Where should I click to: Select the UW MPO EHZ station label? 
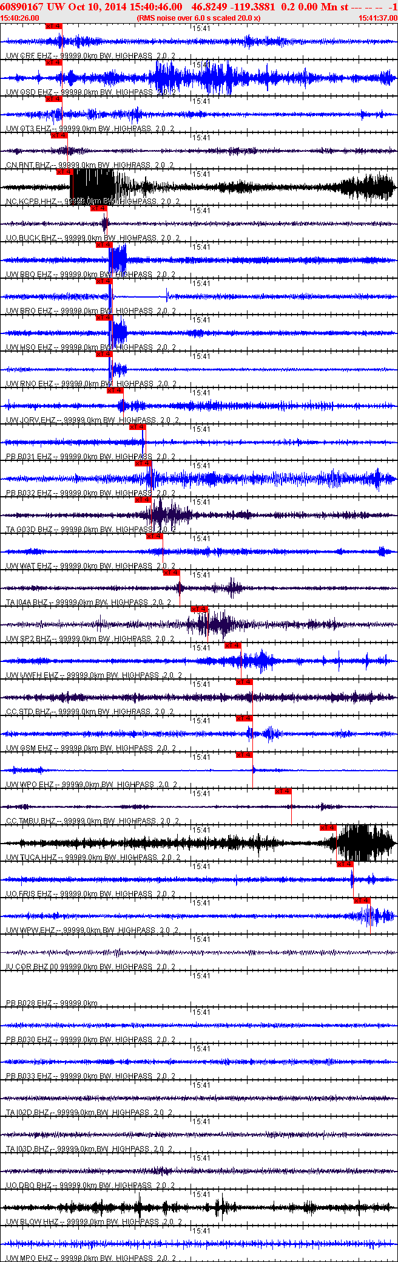pyautogui.click(x=29, y=1258)
